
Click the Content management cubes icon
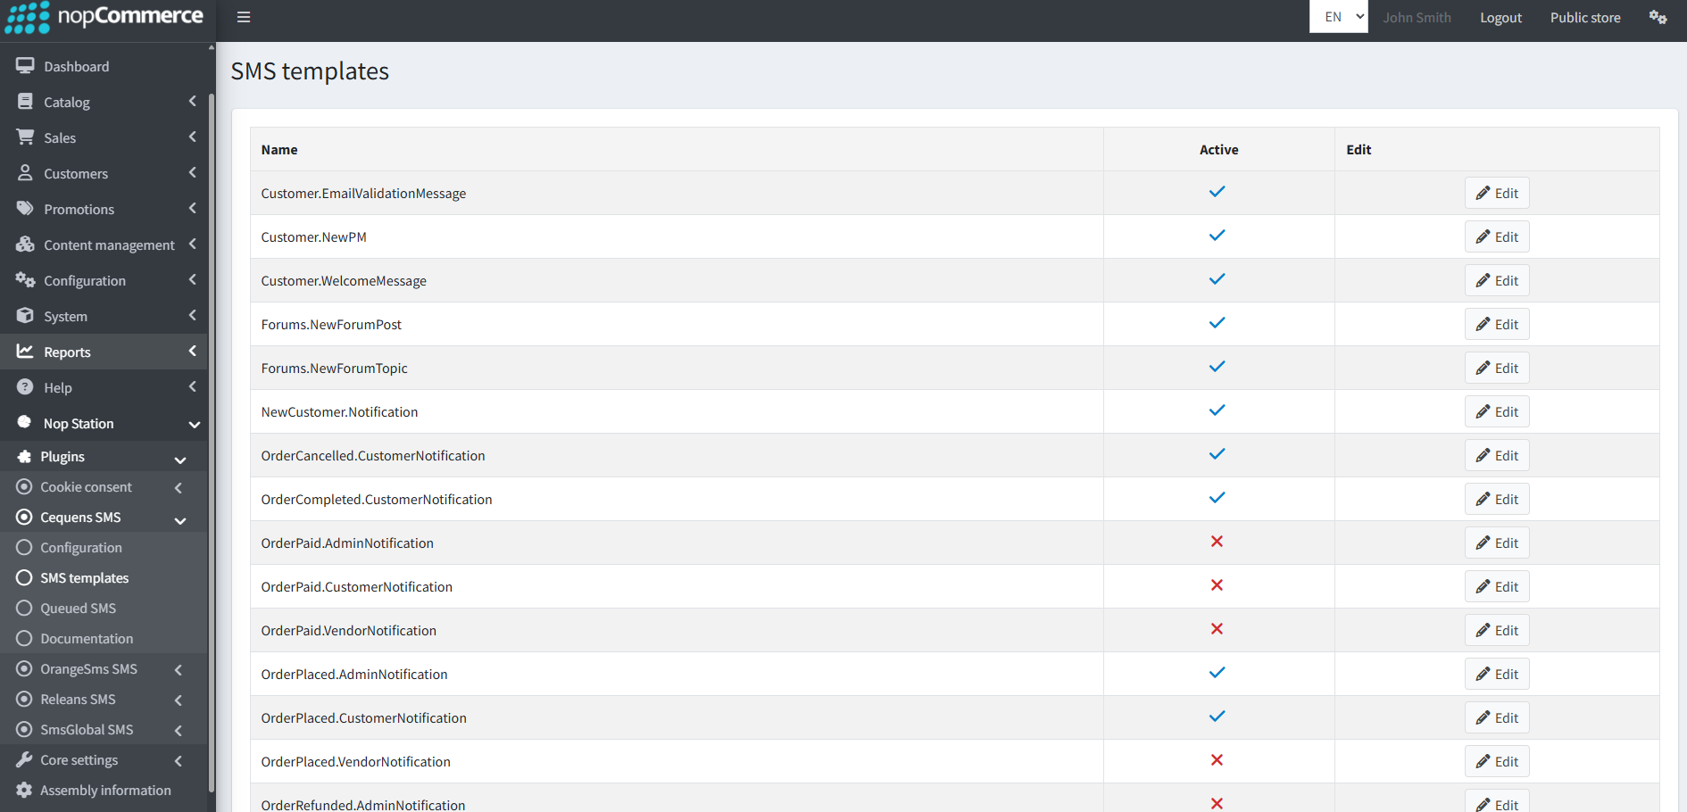point(25,244)
